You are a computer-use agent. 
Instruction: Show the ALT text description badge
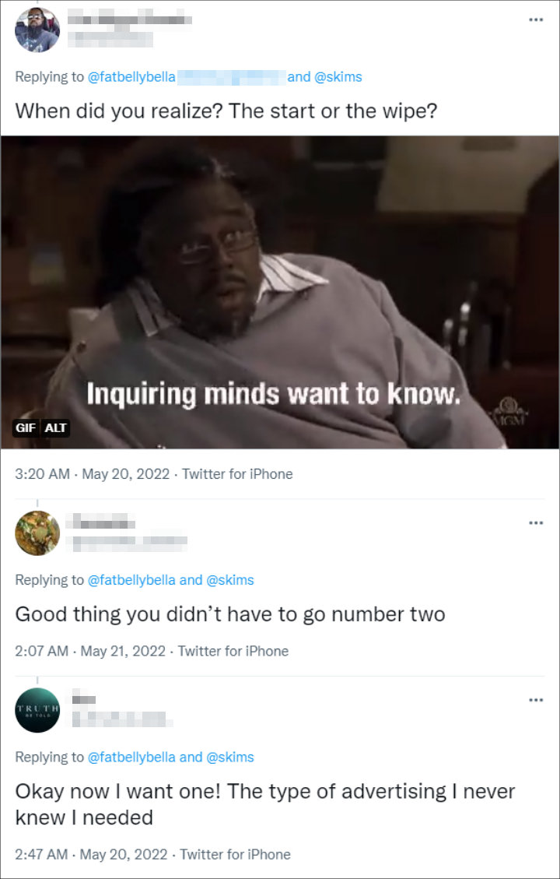coord(55,429)
